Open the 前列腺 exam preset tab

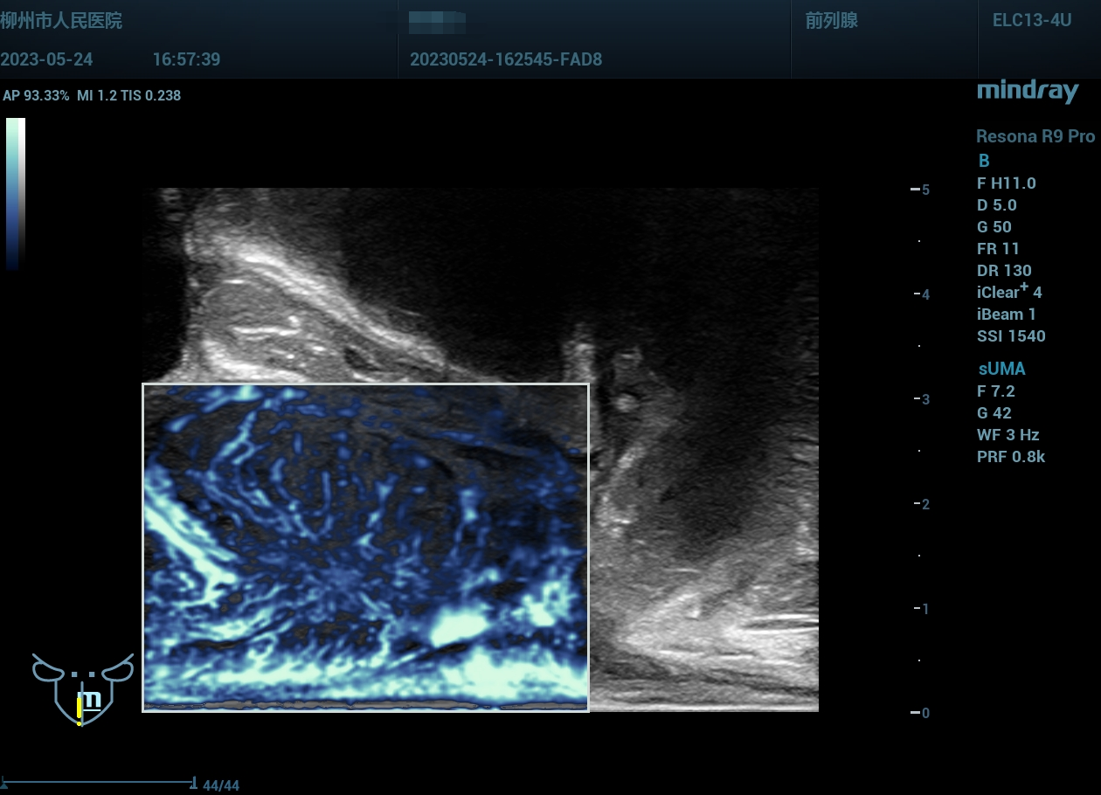831,21
